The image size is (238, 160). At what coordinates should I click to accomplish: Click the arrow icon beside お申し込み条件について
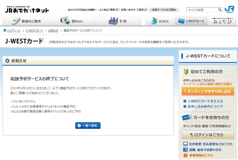(x=185, y=107)
